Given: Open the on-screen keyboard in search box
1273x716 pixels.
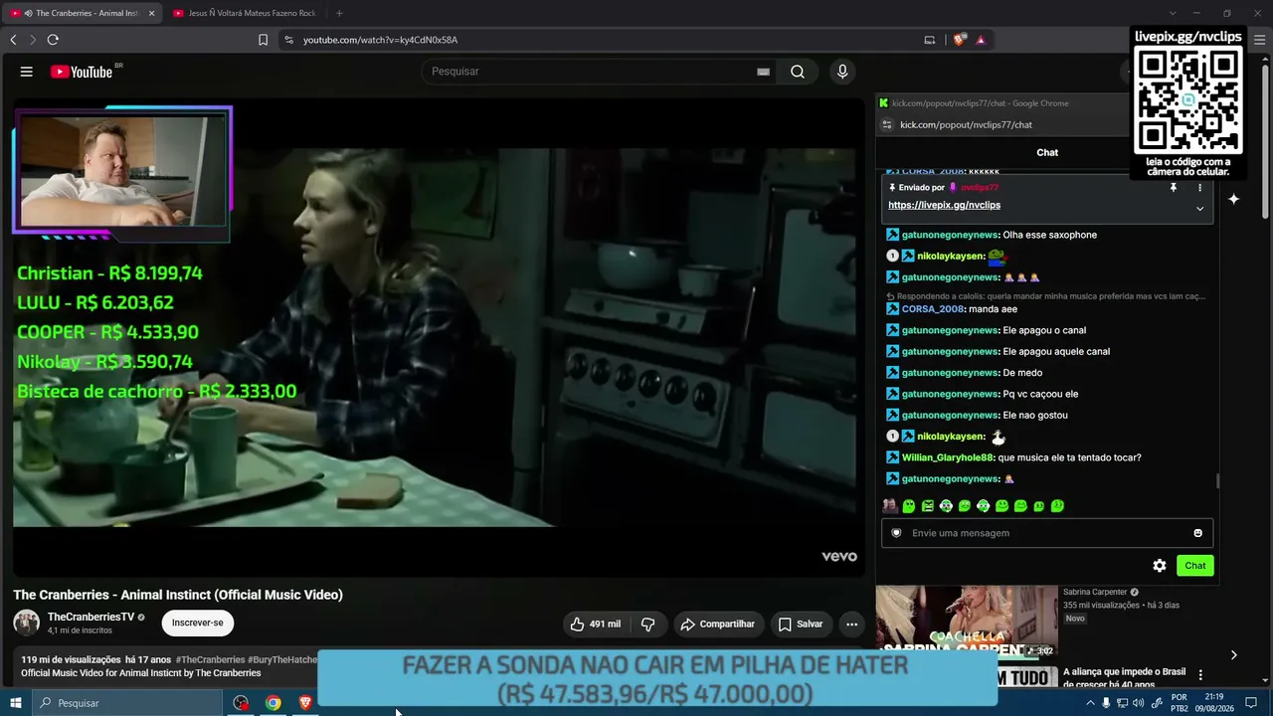Looking at the screenshot, I should coord(763,72).
